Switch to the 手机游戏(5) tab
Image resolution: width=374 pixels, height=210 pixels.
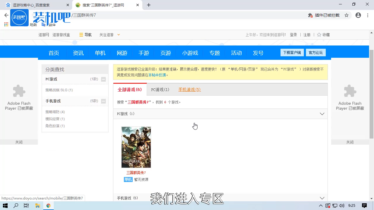pyautogui.click(x=189, y=90)
